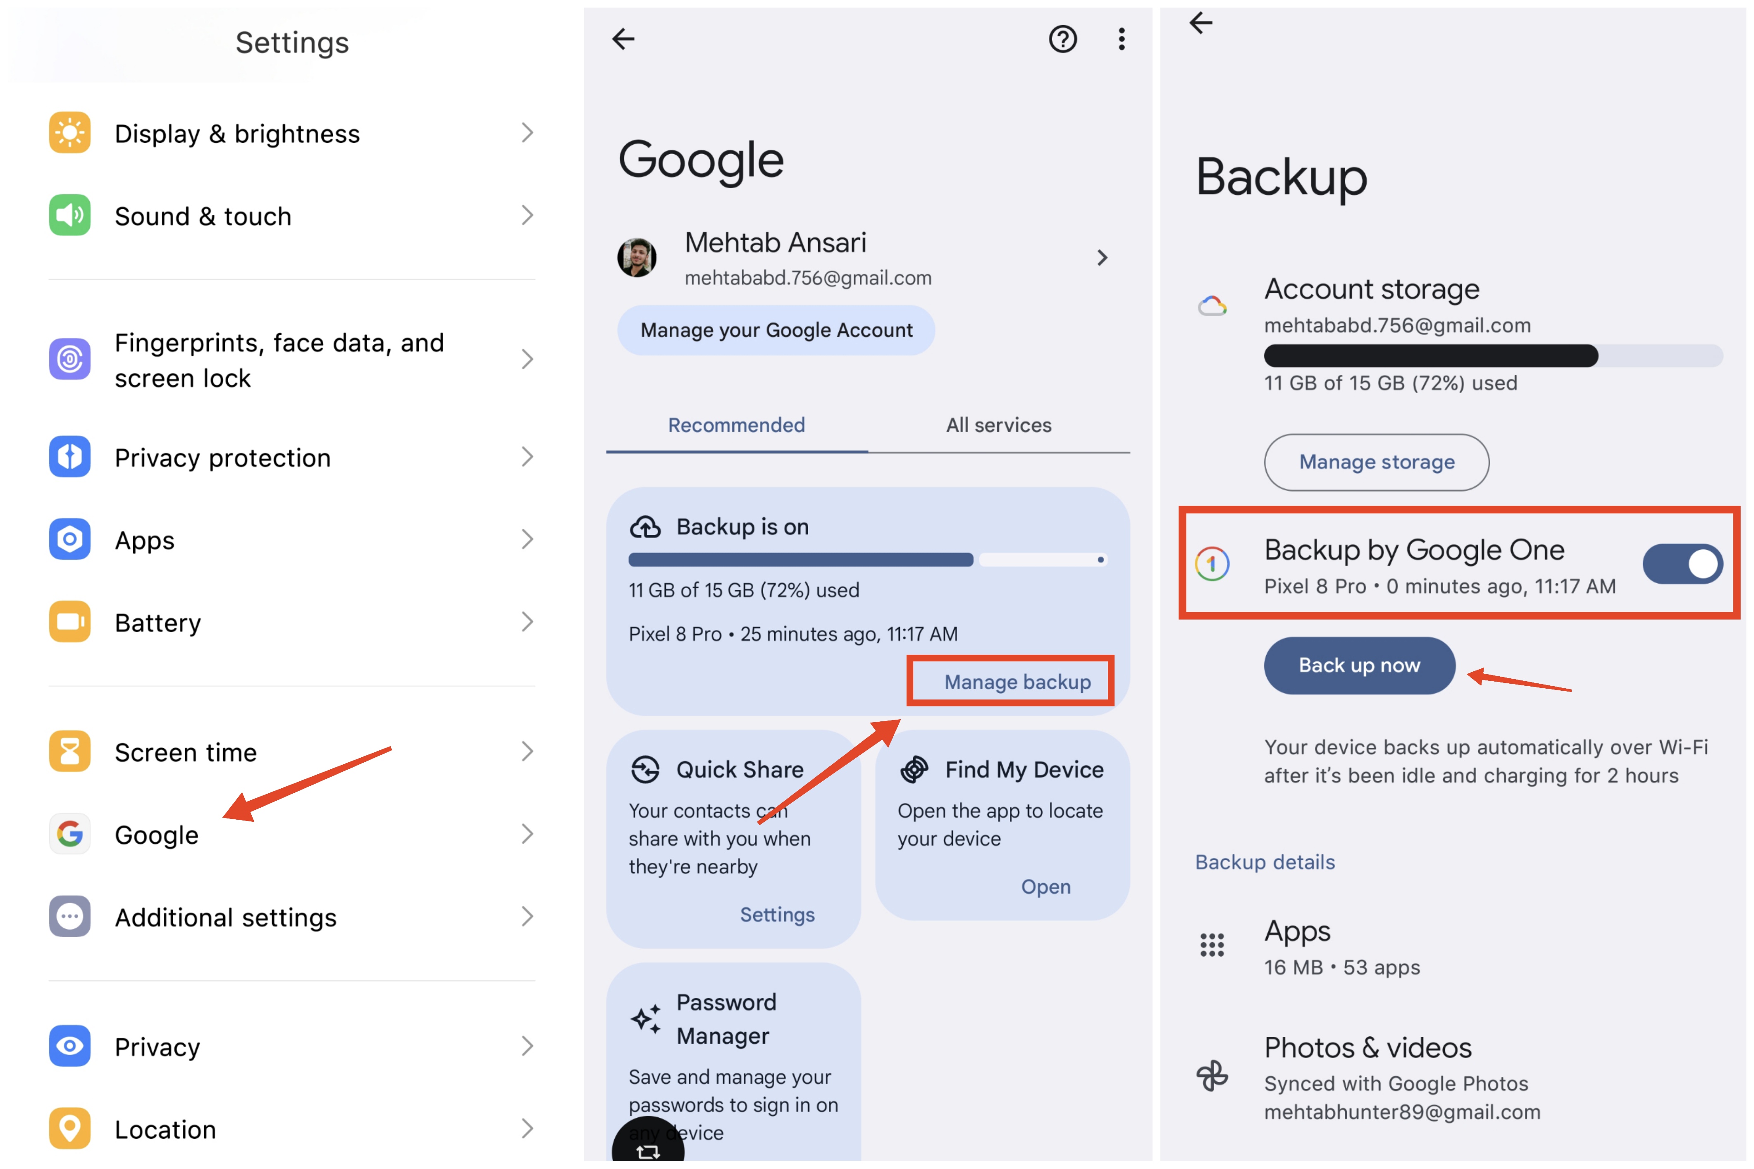Tap the Backup details heading
The height and width of the screenshot is (1169, 1754).
[1264, 862]
